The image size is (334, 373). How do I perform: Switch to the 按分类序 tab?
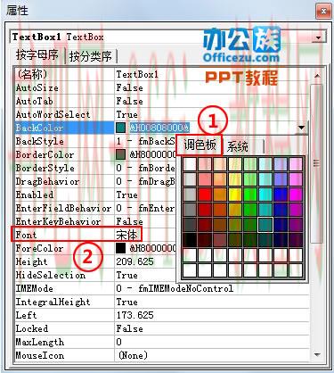coord(90,56)
